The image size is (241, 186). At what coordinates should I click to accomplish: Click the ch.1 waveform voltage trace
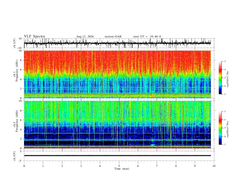pyautogui.click(x=117, y=43)
